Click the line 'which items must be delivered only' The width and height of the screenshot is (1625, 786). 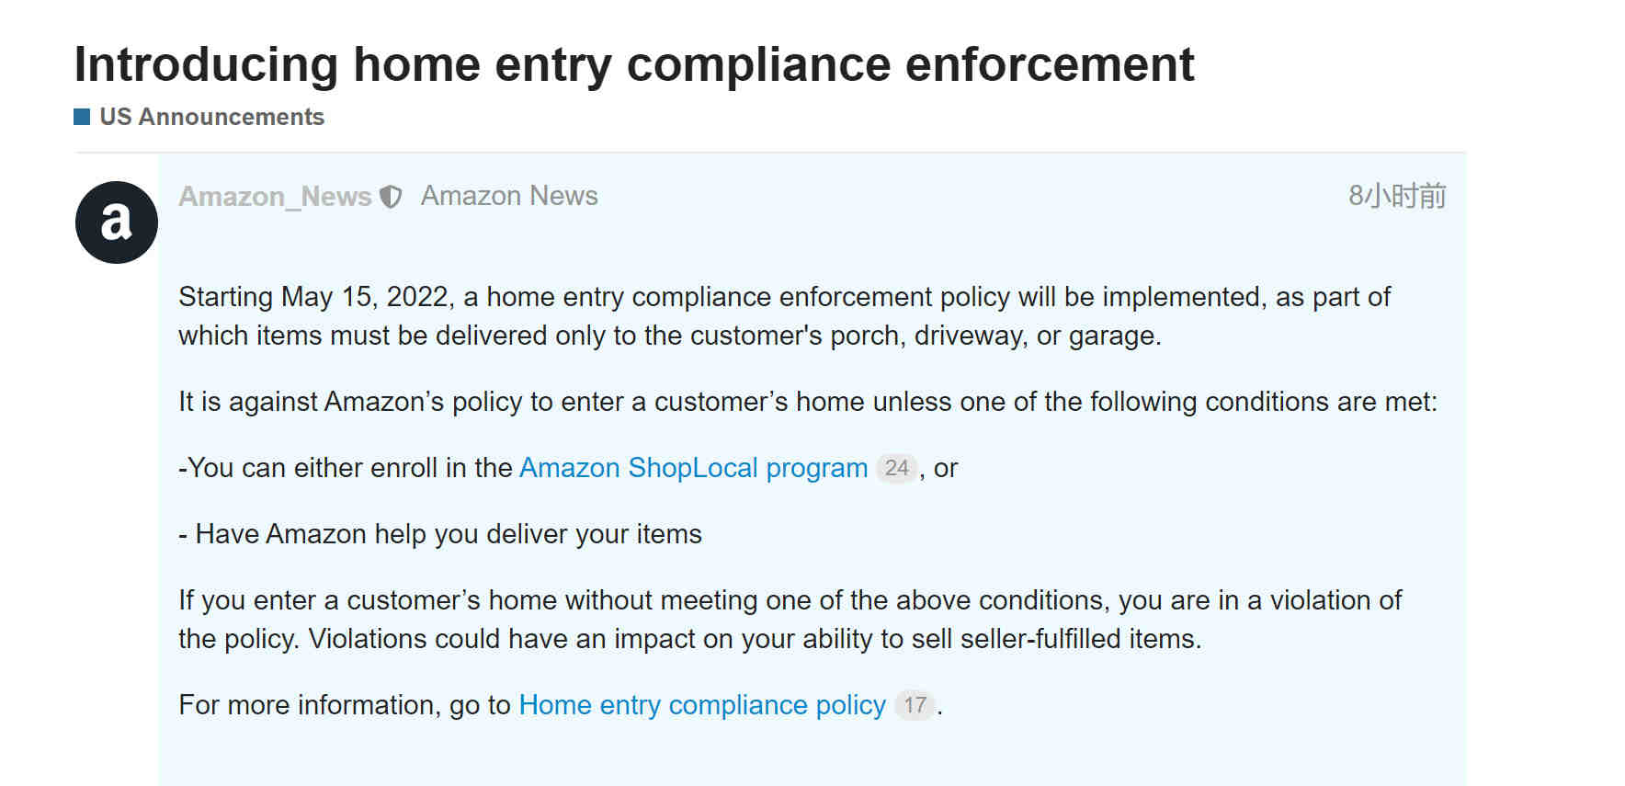(670, 336)
